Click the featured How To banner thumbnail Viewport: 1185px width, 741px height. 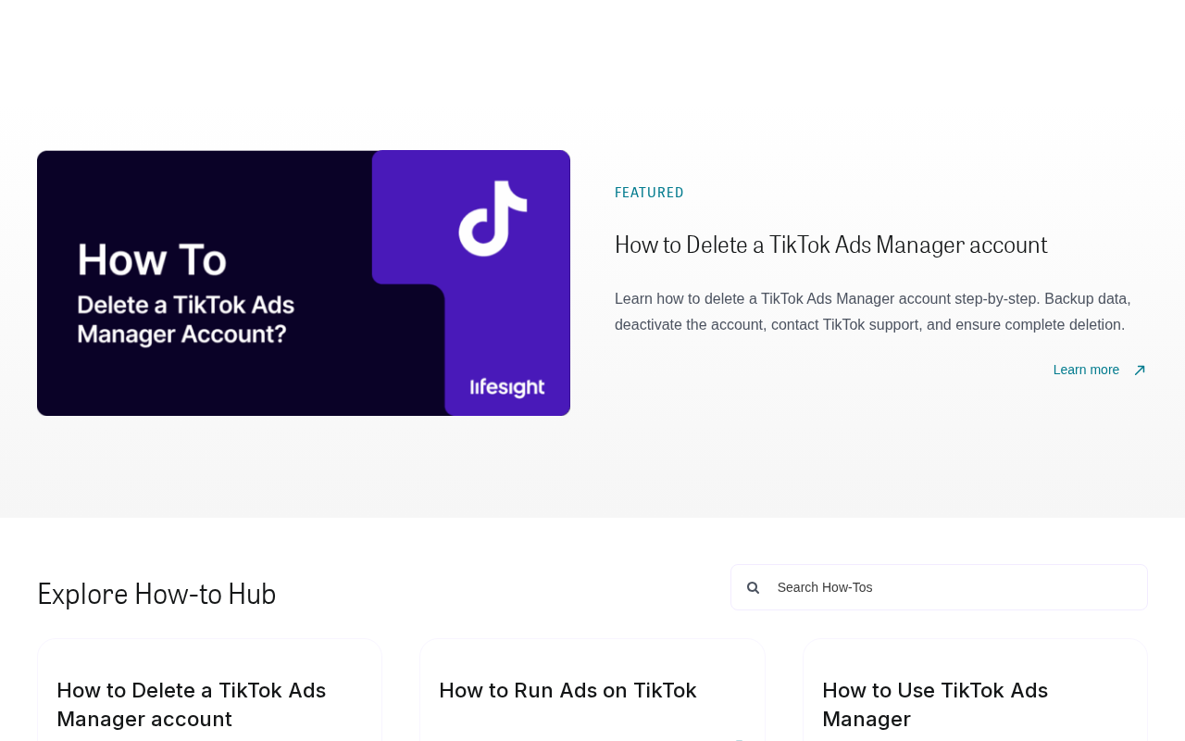pyautogui.click(x=304, y=283)
